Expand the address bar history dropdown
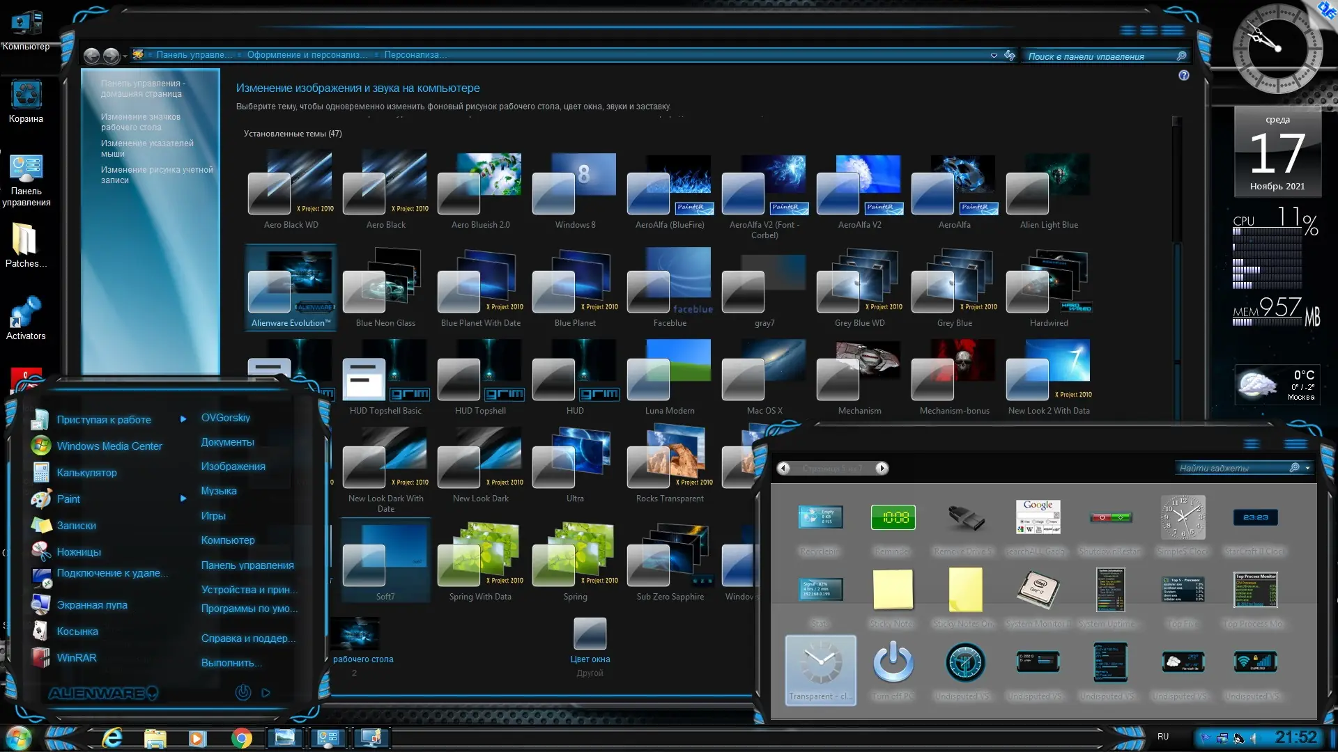Screen dimensions: 1338x752 click(994, 56)
